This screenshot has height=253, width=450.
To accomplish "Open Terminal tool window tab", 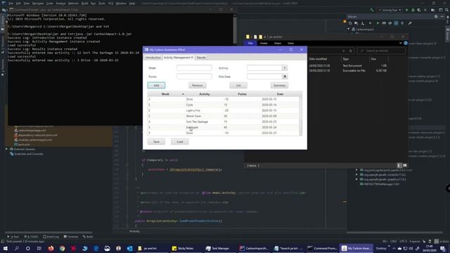I will 71,237.
